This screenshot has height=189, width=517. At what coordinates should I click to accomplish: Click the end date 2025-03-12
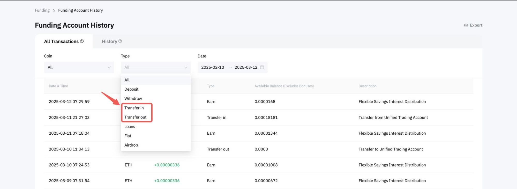point(246,67)
